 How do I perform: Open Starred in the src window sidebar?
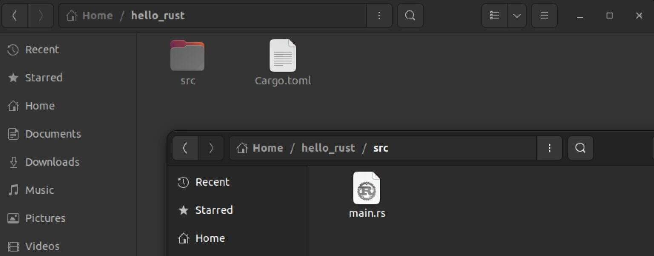point(214,210)
